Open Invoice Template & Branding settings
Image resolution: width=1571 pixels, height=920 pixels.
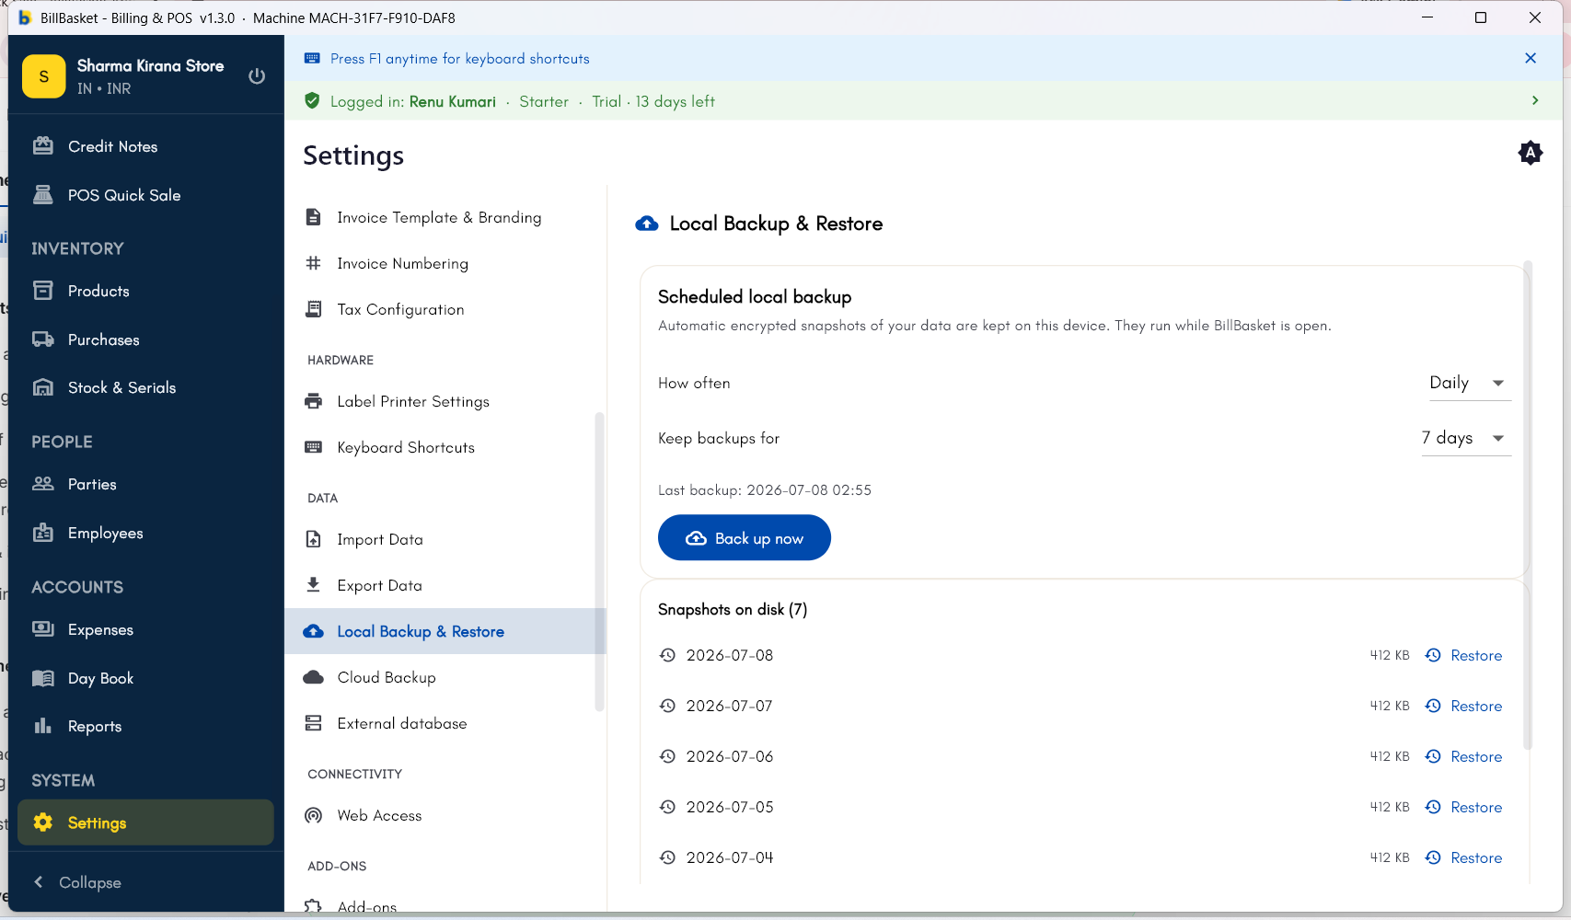(445, 217)
